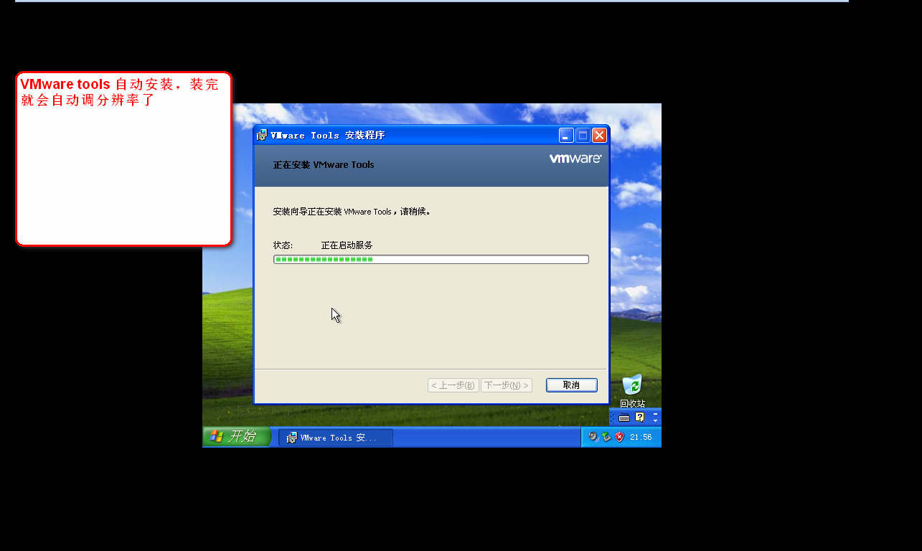Click the 状态: label

click(283, 245)
